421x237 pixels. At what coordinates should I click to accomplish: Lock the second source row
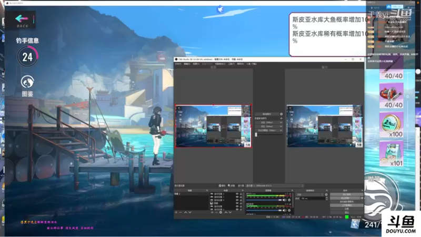pyautogui.click(x=241, y=197)
